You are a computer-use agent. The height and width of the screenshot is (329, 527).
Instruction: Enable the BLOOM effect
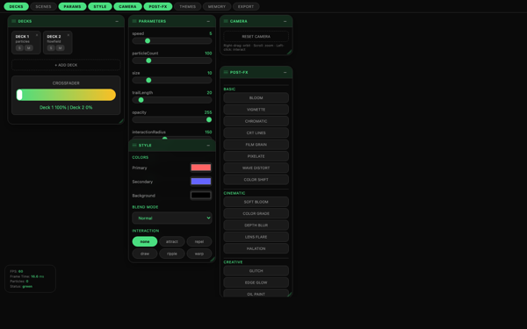click(256, 97)
